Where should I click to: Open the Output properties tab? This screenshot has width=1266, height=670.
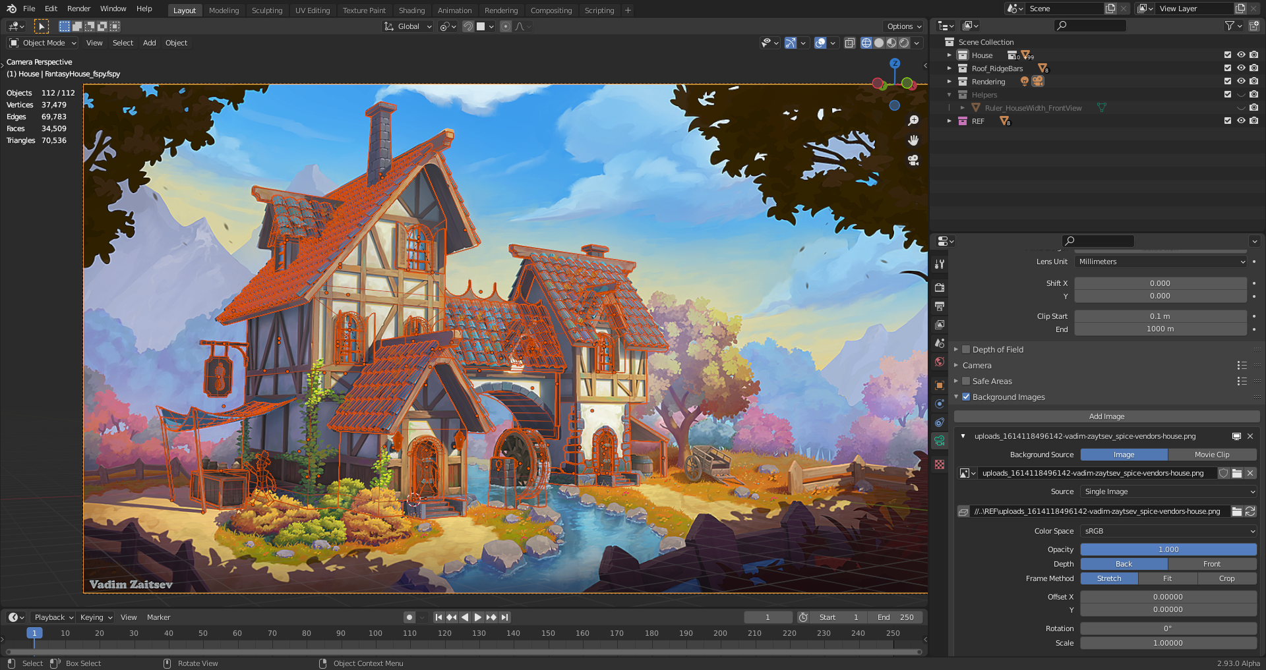(x=940, y=306)
